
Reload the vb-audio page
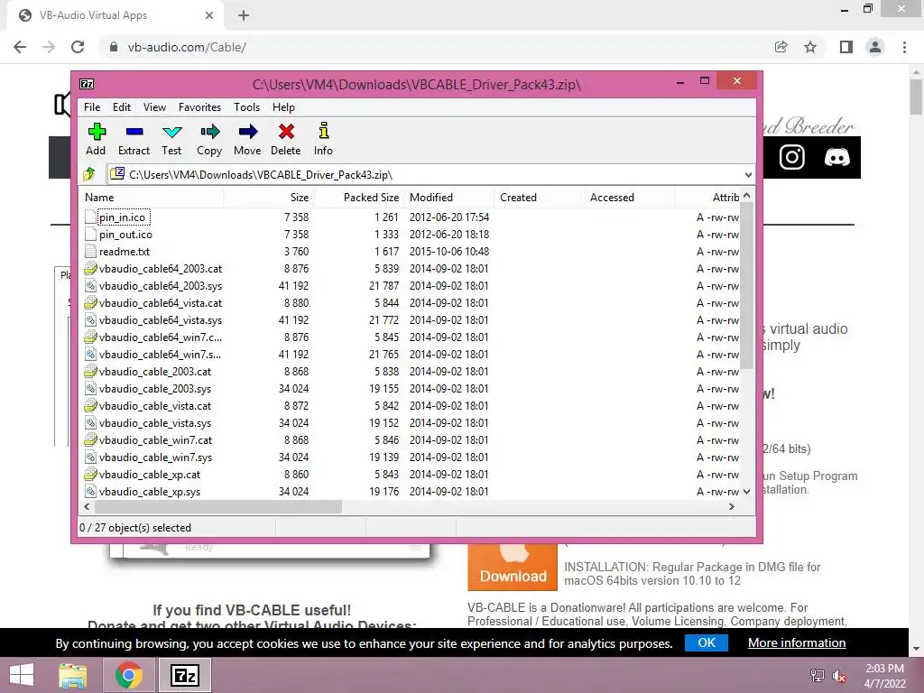coord(78,47)
